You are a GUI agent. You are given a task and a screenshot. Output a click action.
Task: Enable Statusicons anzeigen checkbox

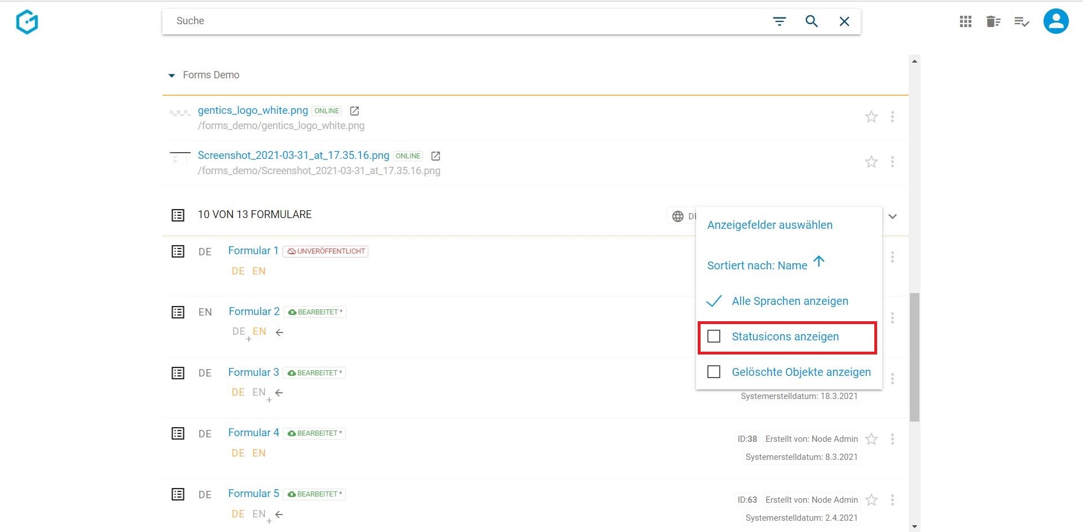tap(714, 336)
